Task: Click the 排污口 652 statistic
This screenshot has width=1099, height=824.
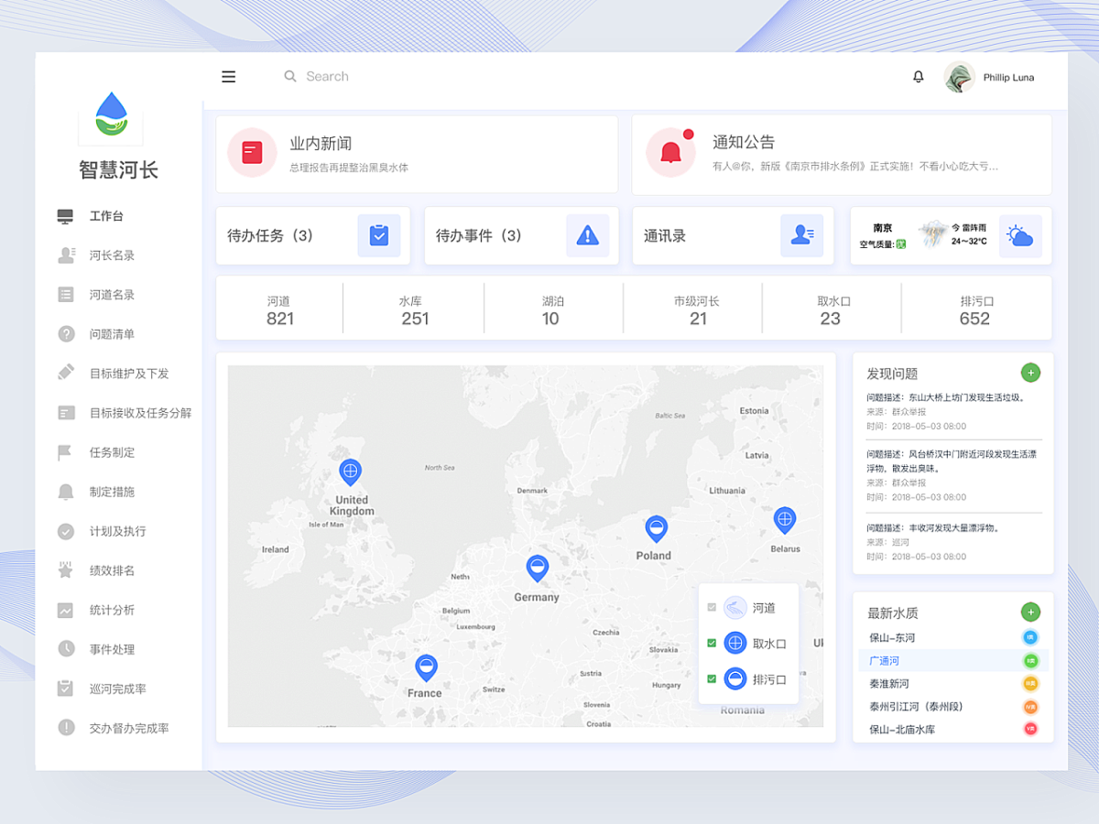Action: coord(975,309)
